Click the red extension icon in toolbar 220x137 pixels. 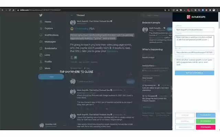188,10
